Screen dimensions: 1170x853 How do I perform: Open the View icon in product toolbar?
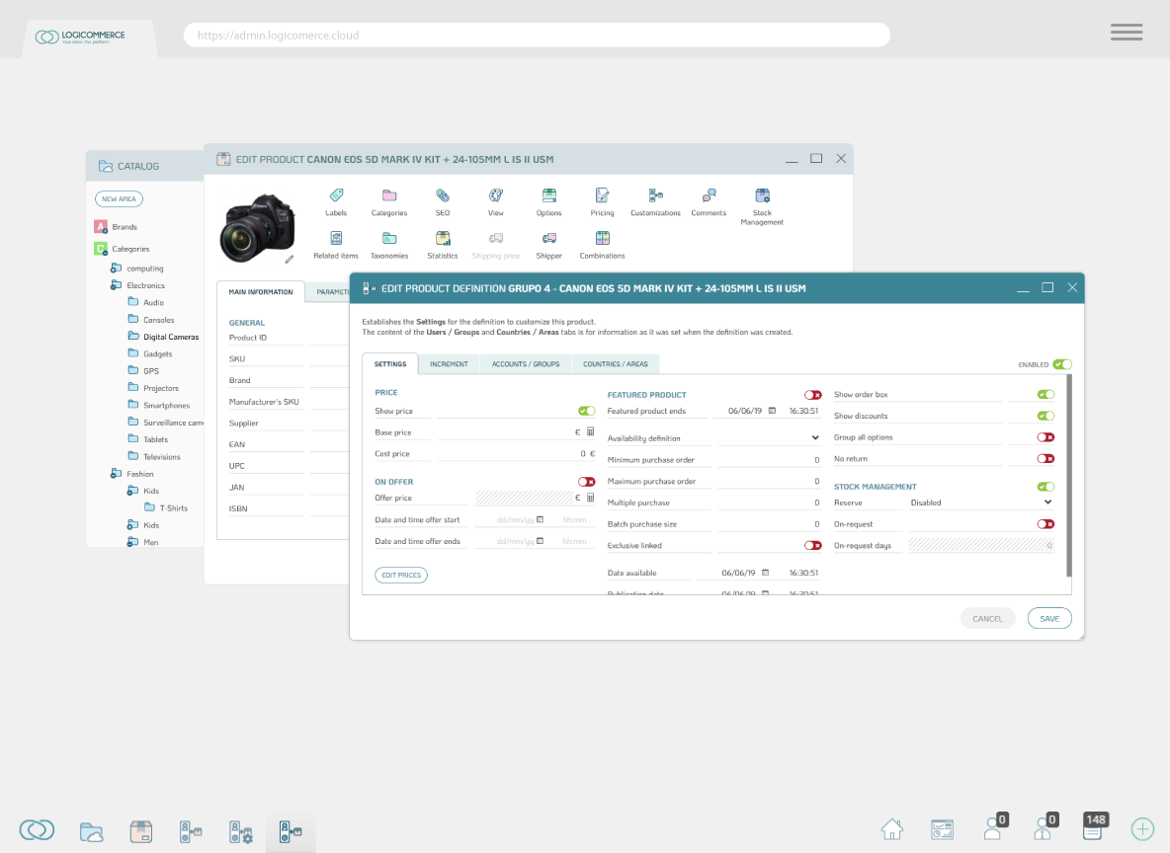click(495, 195)
